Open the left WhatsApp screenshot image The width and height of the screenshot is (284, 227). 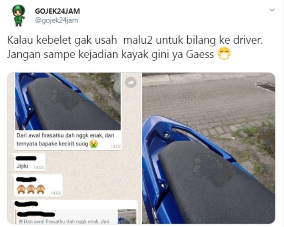click(74, 148)
